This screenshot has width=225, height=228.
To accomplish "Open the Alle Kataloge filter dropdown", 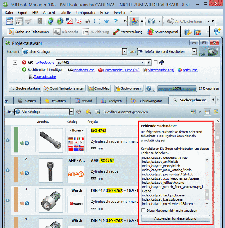I will pyautogui.click(x=71, y=112).
